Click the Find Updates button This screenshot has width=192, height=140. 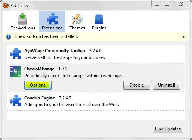168,129
